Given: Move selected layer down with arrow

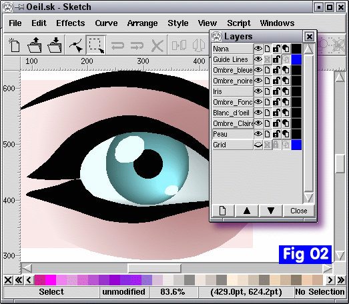Looking at the screenshot, I should point(271,211).
